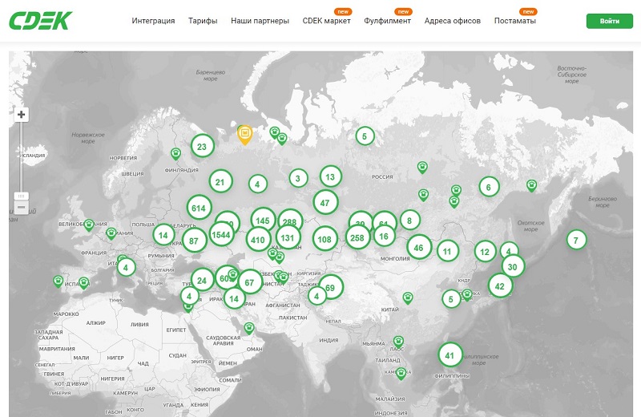Open cluster marker 11
The height and width of the screenshot is (417, 641).
447,251
